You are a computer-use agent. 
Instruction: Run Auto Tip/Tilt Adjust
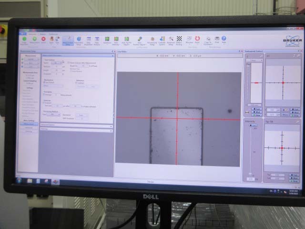pyautogui.click(x=127, y=41)
